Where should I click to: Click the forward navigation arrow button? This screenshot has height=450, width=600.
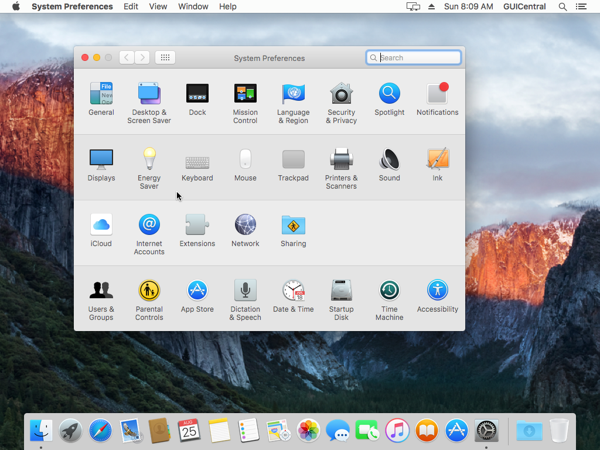coord(142,57)
